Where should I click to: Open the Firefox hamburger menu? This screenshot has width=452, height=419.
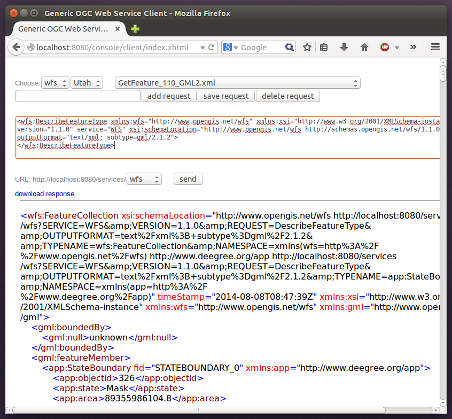435,47
